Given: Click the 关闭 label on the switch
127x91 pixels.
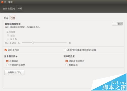Looking at the screenshot, I should 120,24.
